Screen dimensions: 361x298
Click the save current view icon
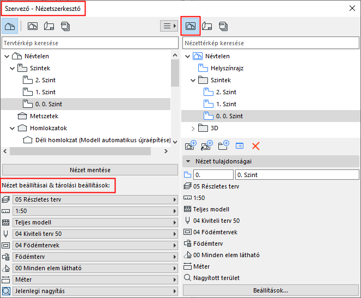coord(191,145)
